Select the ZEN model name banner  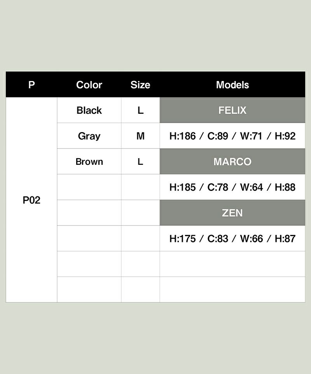(232, 213)
